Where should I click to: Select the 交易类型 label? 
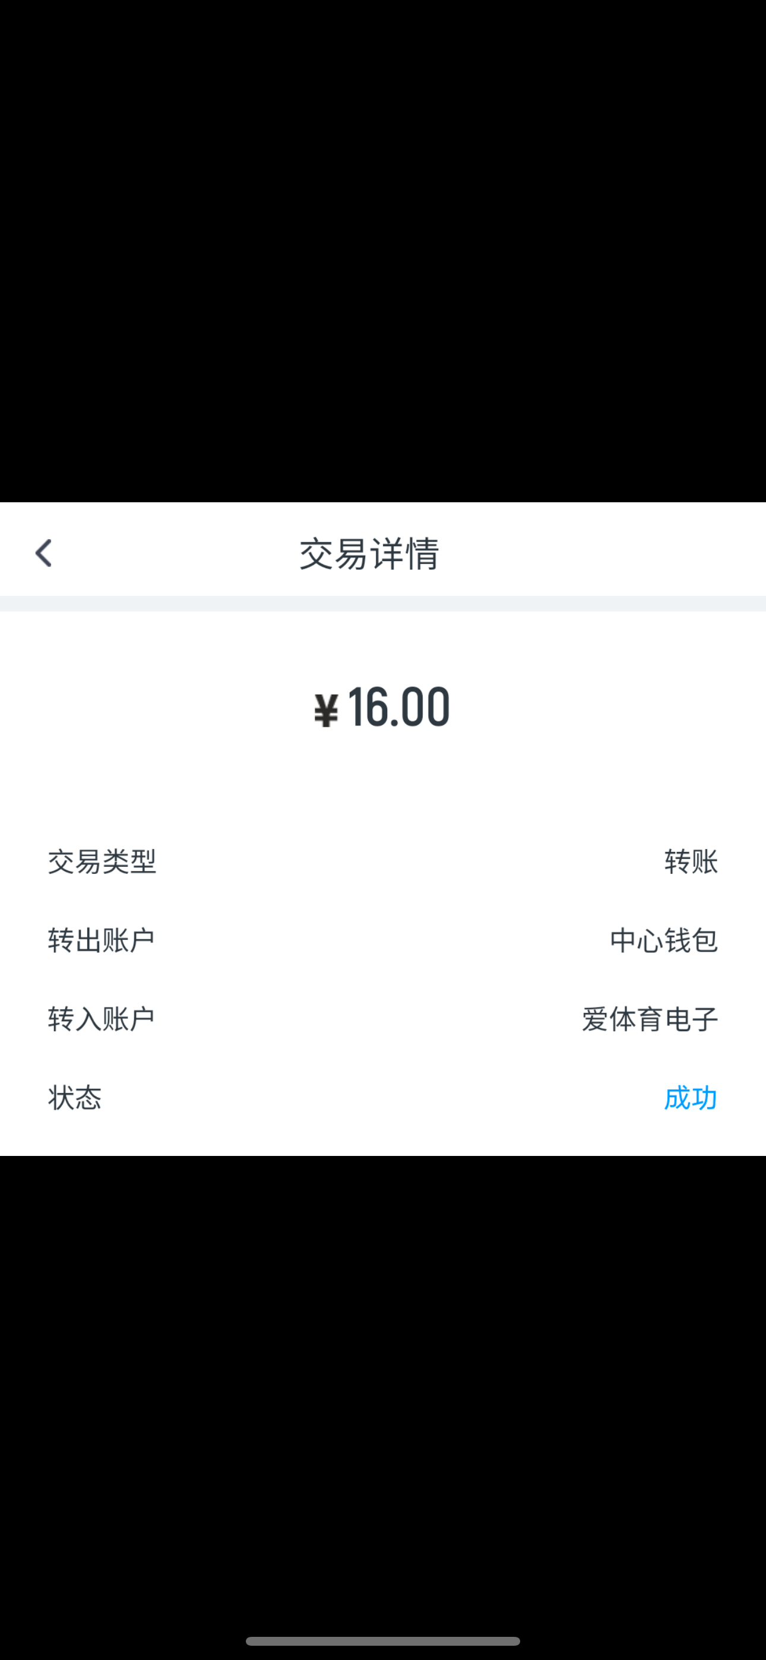pyautogui.click(x=102, y=861)
